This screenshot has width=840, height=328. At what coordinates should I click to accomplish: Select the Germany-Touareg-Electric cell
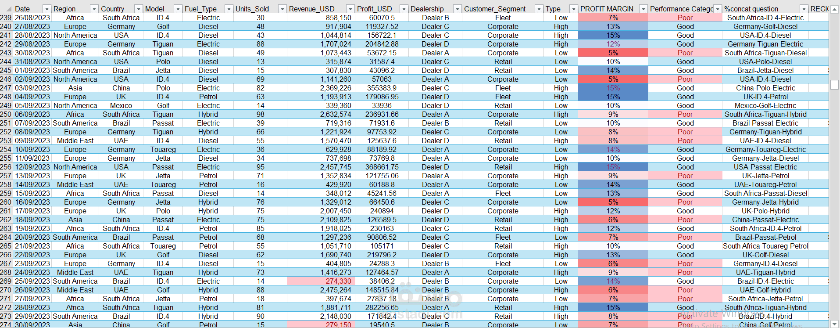tap(765, 149)
